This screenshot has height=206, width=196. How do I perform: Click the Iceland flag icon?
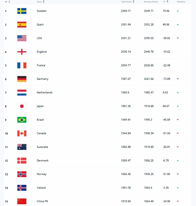22,188
